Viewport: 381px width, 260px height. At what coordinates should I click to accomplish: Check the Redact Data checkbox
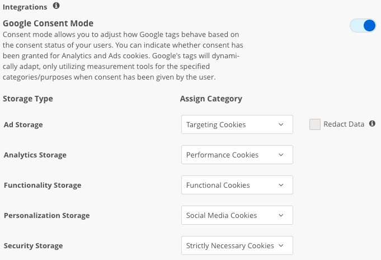(x=315, y=124)
